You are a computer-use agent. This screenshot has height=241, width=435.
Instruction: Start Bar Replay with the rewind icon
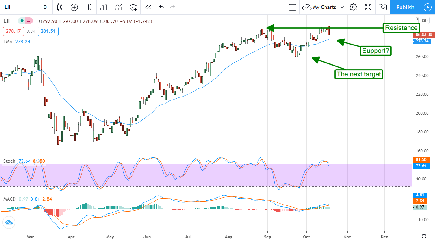(148, 7)
